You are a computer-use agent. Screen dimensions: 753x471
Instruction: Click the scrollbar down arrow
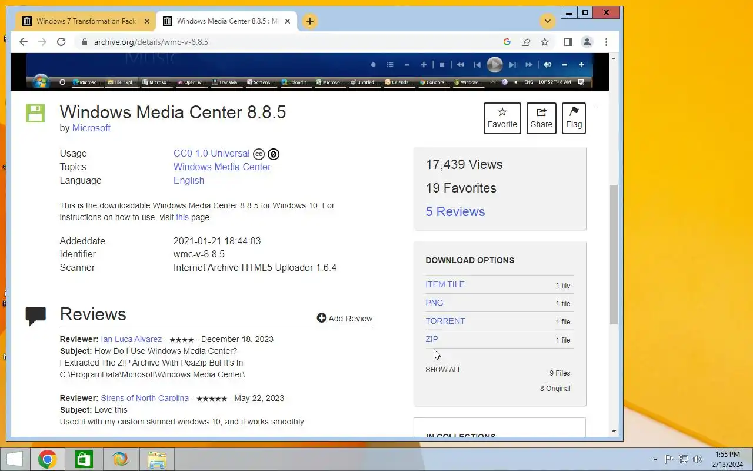click(x=614, y=432)
